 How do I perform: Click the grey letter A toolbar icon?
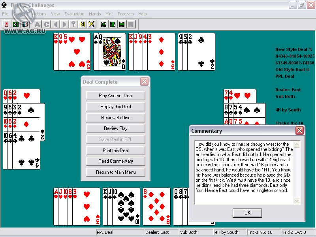(x=37, y=24)
